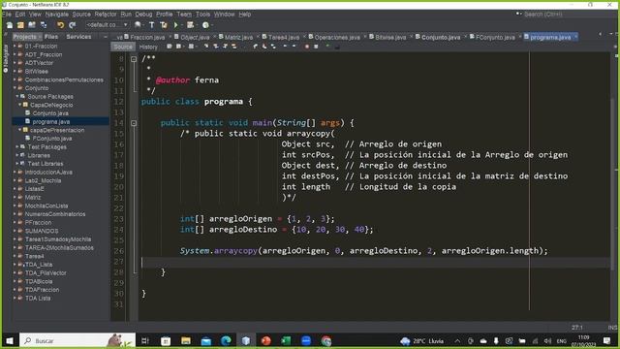Click the New File toolbar icon

point(10,25)
